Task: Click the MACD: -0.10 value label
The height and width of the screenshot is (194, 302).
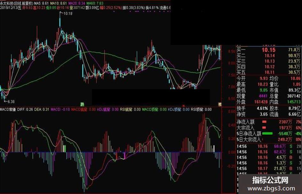Action: click(x=60, y=110)
